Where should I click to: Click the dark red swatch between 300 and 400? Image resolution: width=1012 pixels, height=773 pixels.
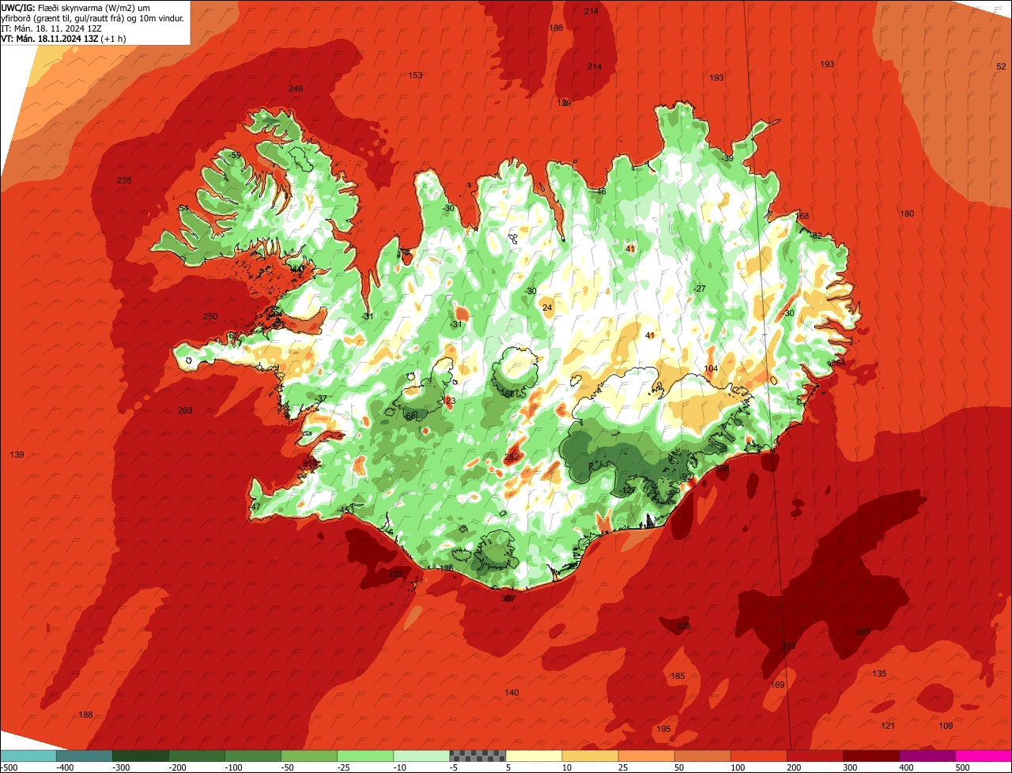click(870, 756)
